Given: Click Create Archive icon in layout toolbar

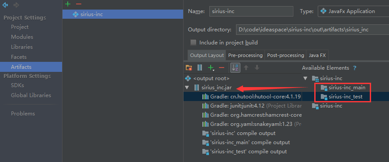Looking at the screenshot, I should click(x=199, y=67).
